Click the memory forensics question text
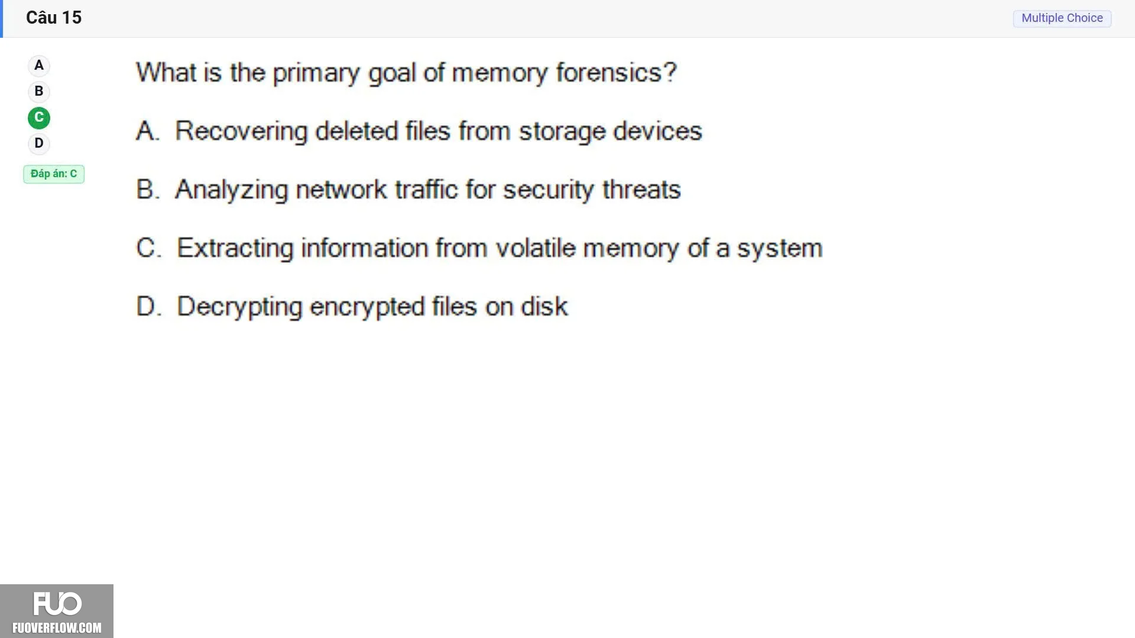Screen dimensions: 1135x638 (406, 73)
